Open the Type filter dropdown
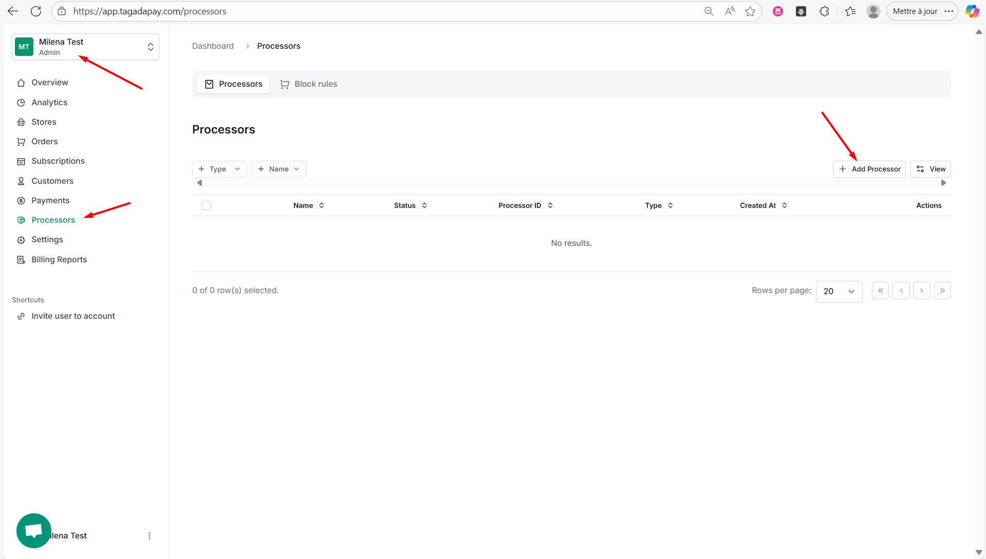Screen dimensions: 986x559 coord(219,169)
